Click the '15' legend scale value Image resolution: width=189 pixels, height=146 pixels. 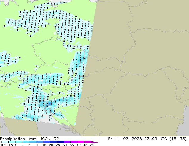click(44, 145)
